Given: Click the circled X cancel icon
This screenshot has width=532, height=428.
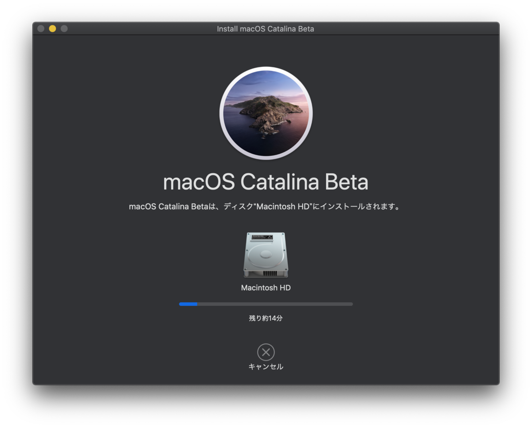Looking at the screenshot, I should [266, 352].
